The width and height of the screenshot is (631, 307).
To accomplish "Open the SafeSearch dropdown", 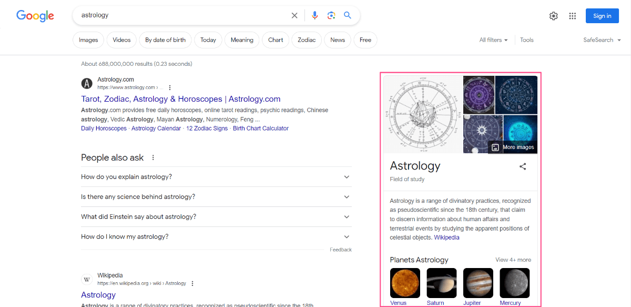I will pos(602,40).
